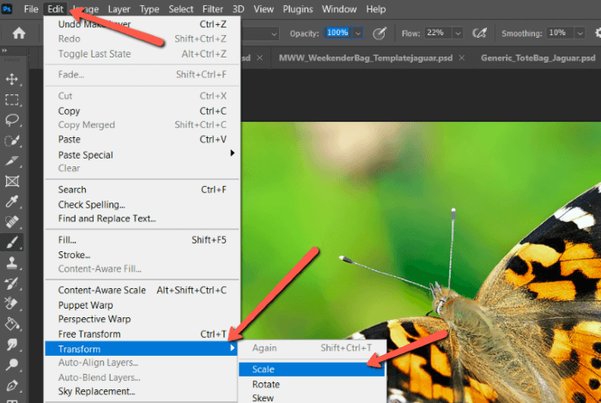Choose the Eyedropper tool
The image size is (601, 403).
pyautogui.click(x=13, y=201)
